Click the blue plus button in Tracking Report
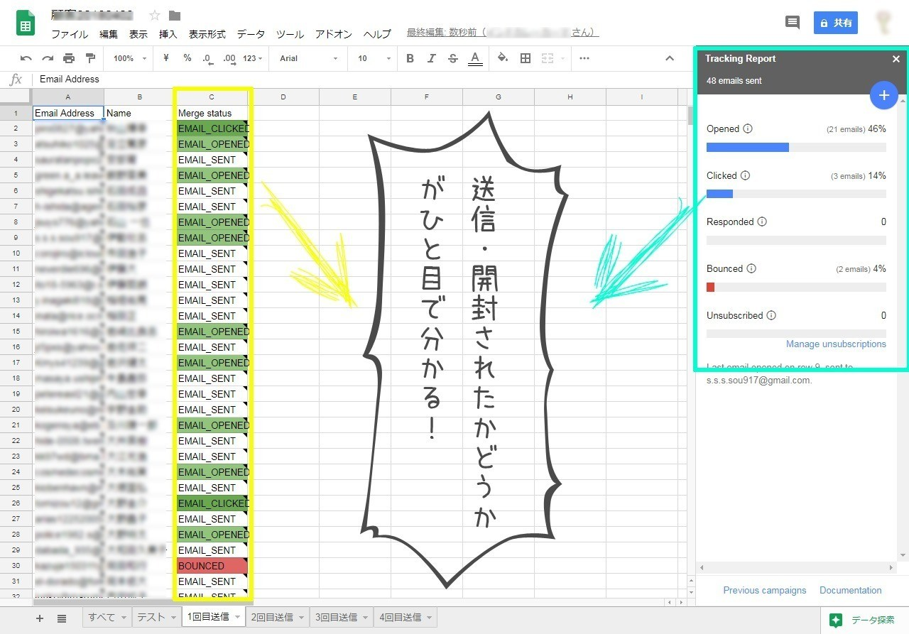The width and height of the screenshot is (909, 634). [x=884, y=95]
